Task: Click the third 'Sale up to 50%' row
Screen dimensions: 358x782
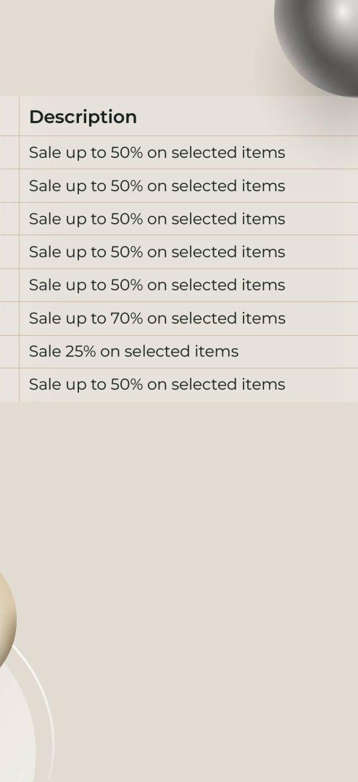Action: pyautogui.click(x=188, y=219)
